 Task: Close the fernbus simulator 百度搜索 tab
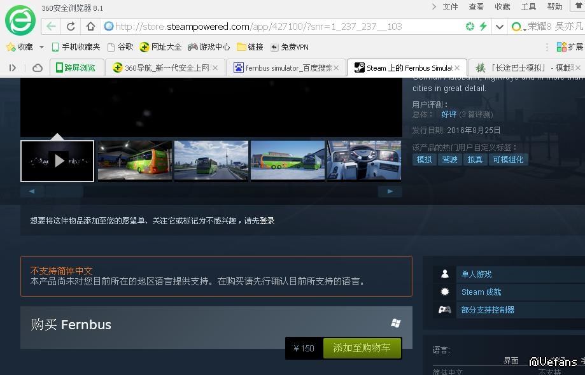coord(336,68)
